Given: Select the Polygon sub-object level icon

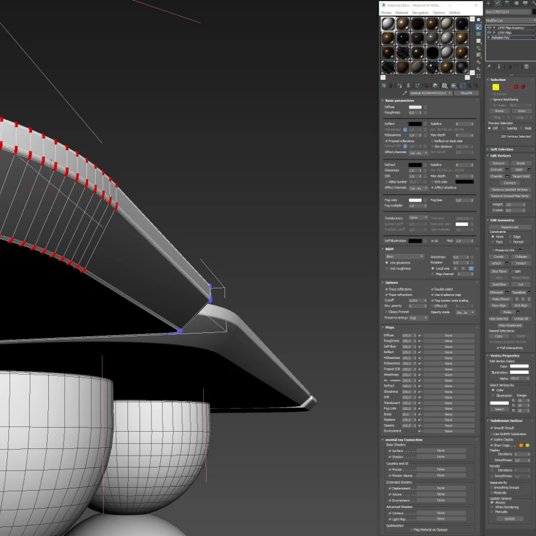Looking at the screenshot, I should coord(516,87).
